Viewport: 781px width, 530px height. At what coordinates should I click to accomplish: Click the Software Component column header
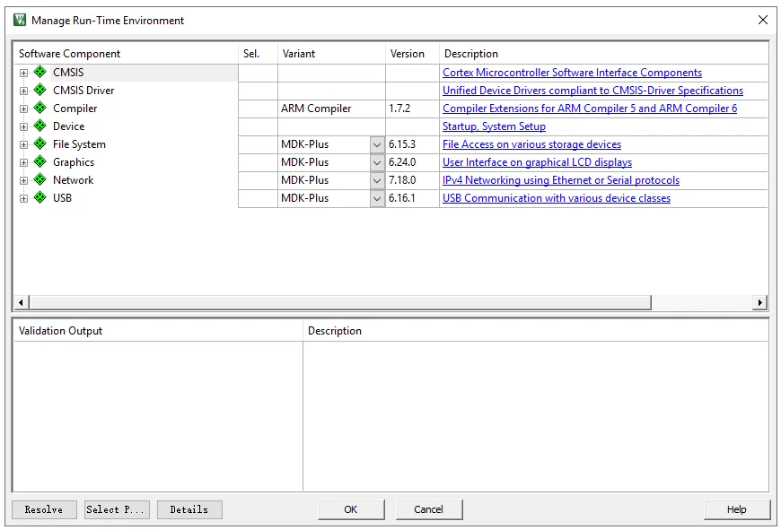126,53
